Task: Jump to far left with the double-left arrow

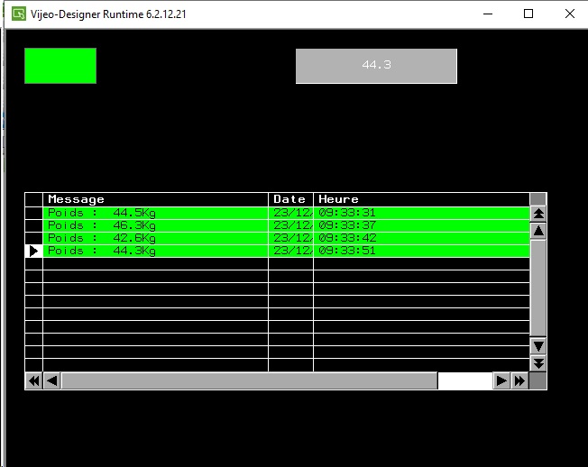Action: (x=33, y=381)
